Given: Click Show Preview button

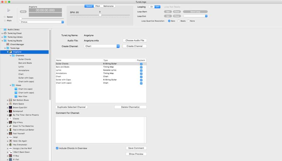Looking at the screenshot, I should click(136, 154).
